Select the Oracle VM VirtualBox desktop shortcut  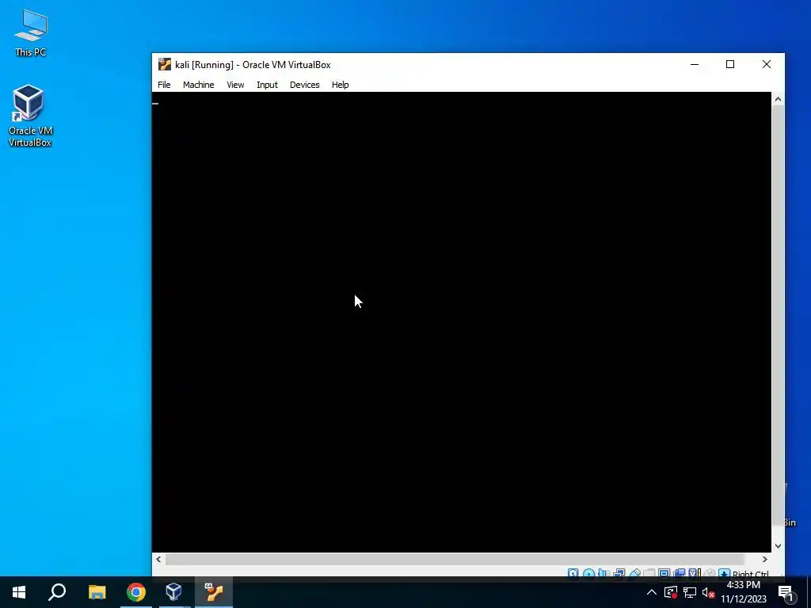coord(30,116)
